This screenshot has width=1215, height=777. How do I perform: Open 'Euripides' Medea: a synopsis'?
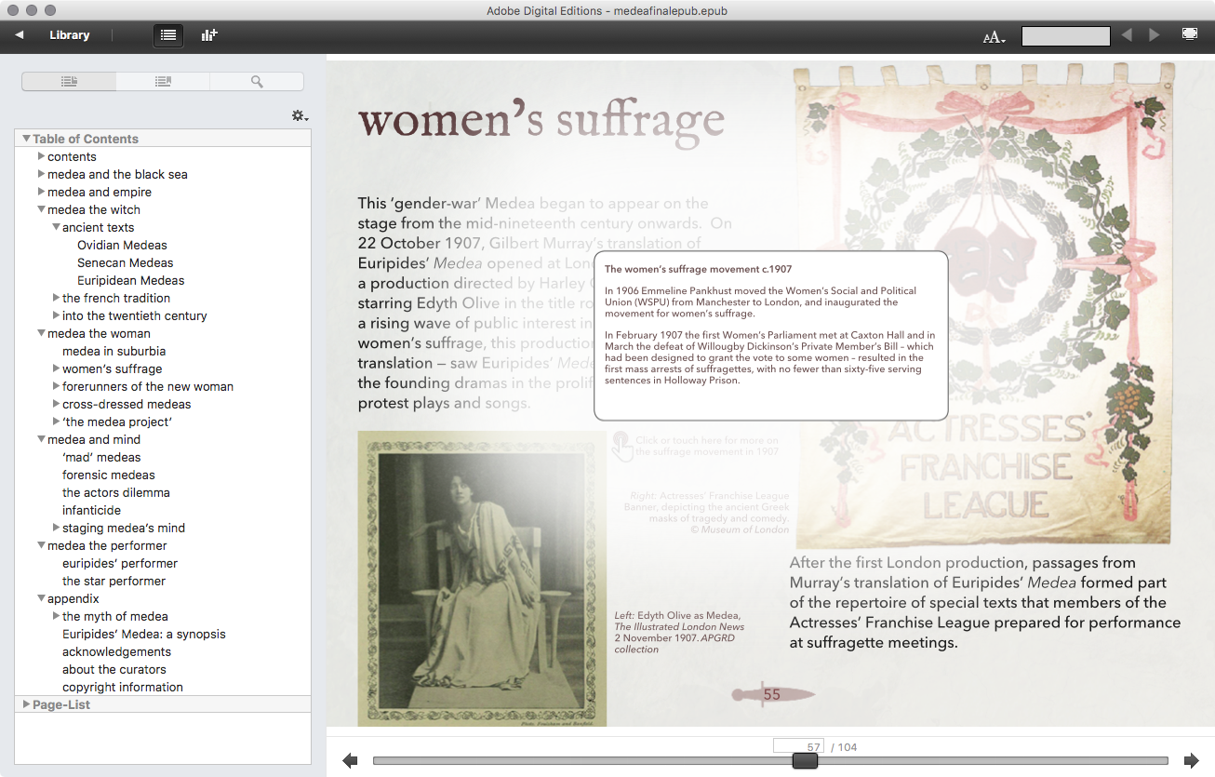[x=144, y=634]
